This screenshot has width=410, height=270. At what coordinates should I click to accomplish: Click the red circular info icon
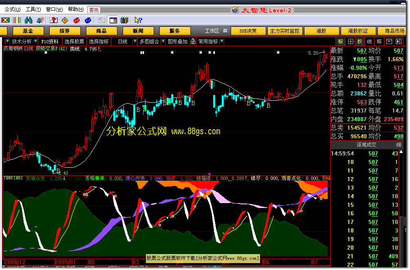76,20
